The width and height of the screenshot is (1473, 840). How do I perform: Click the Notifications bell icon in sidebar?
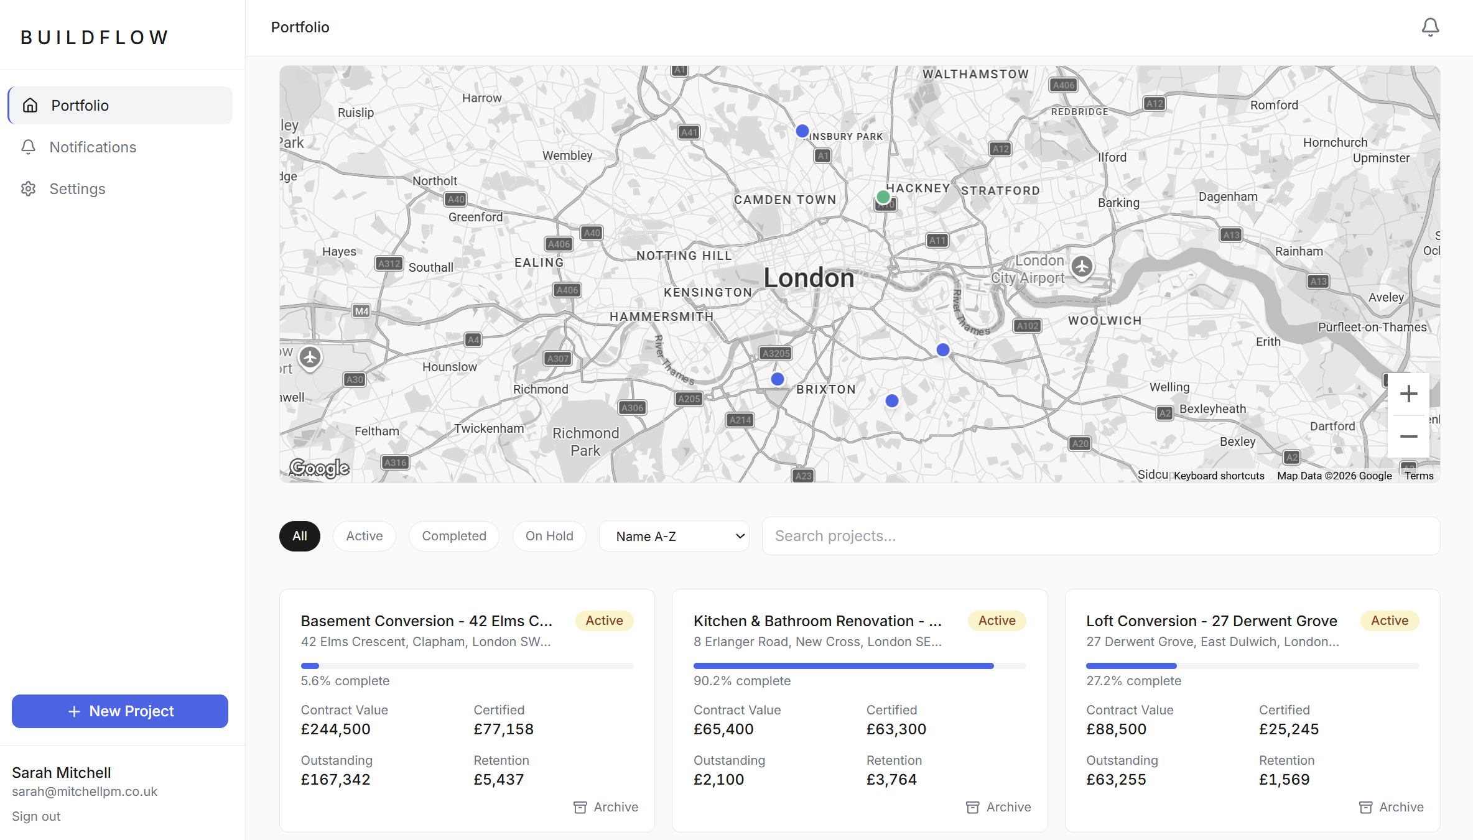(x=28, y=147)
